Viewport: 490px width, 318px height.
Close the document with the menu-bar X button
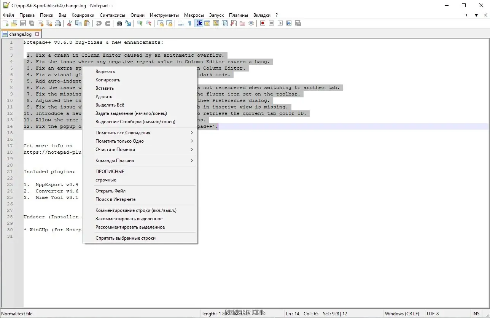486,15
